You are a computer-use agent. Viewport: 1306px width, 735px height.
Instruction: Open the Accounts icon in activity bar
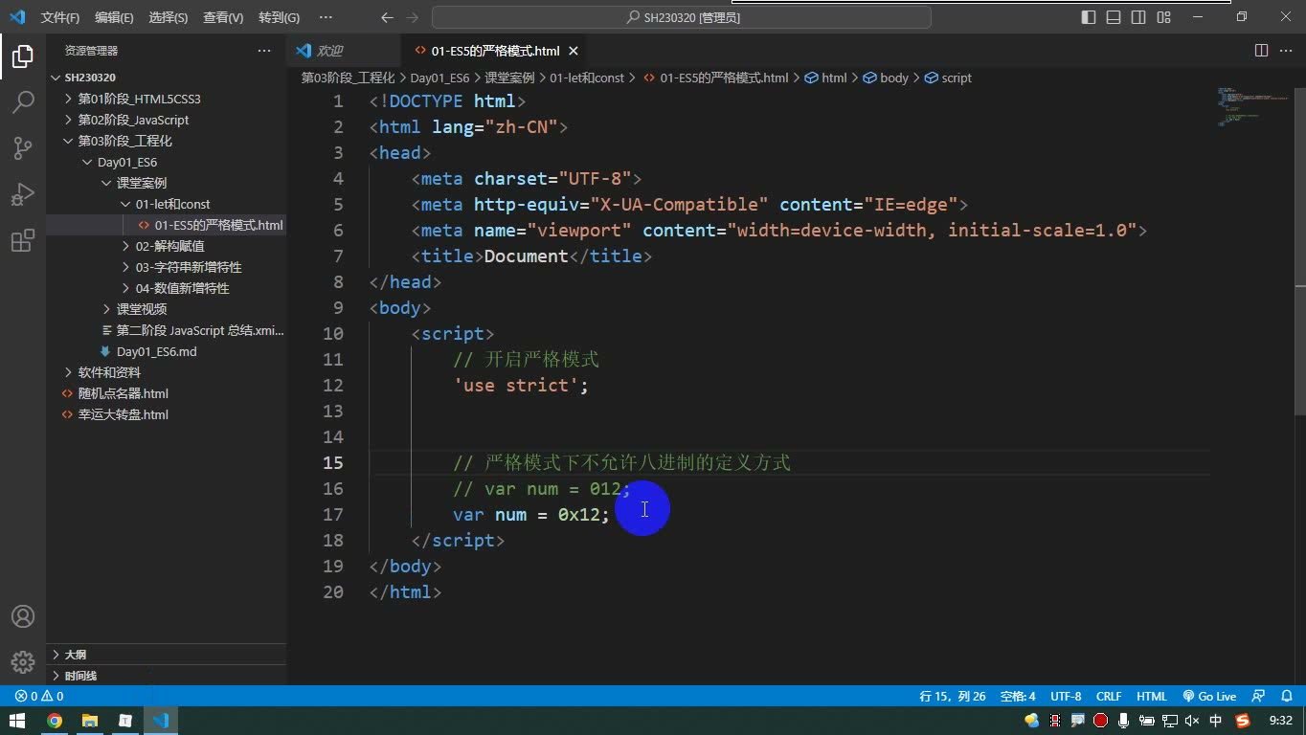23,616
